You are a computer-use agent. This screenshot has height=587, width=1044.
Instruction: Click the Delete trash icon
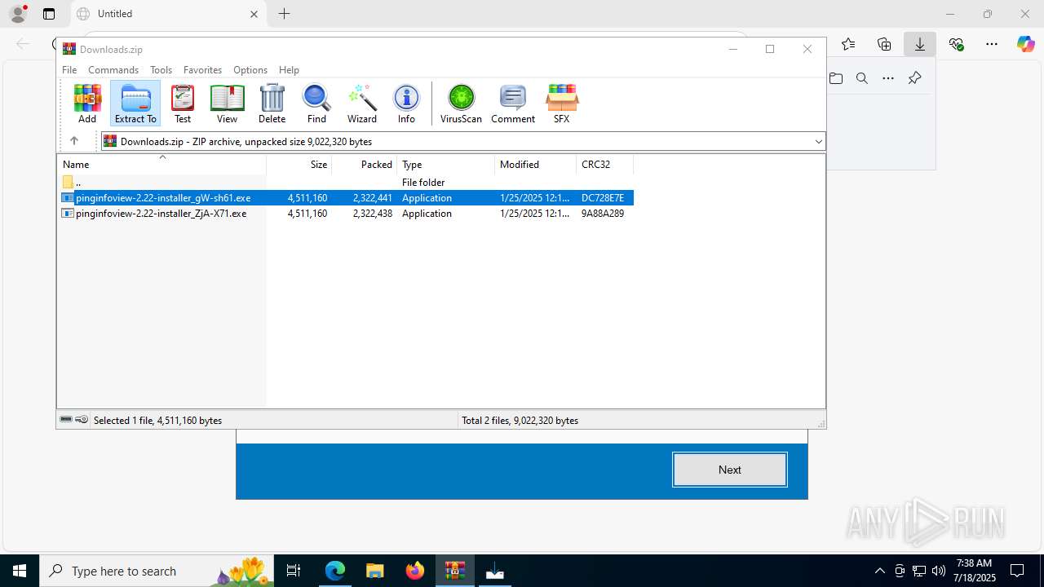272,104
